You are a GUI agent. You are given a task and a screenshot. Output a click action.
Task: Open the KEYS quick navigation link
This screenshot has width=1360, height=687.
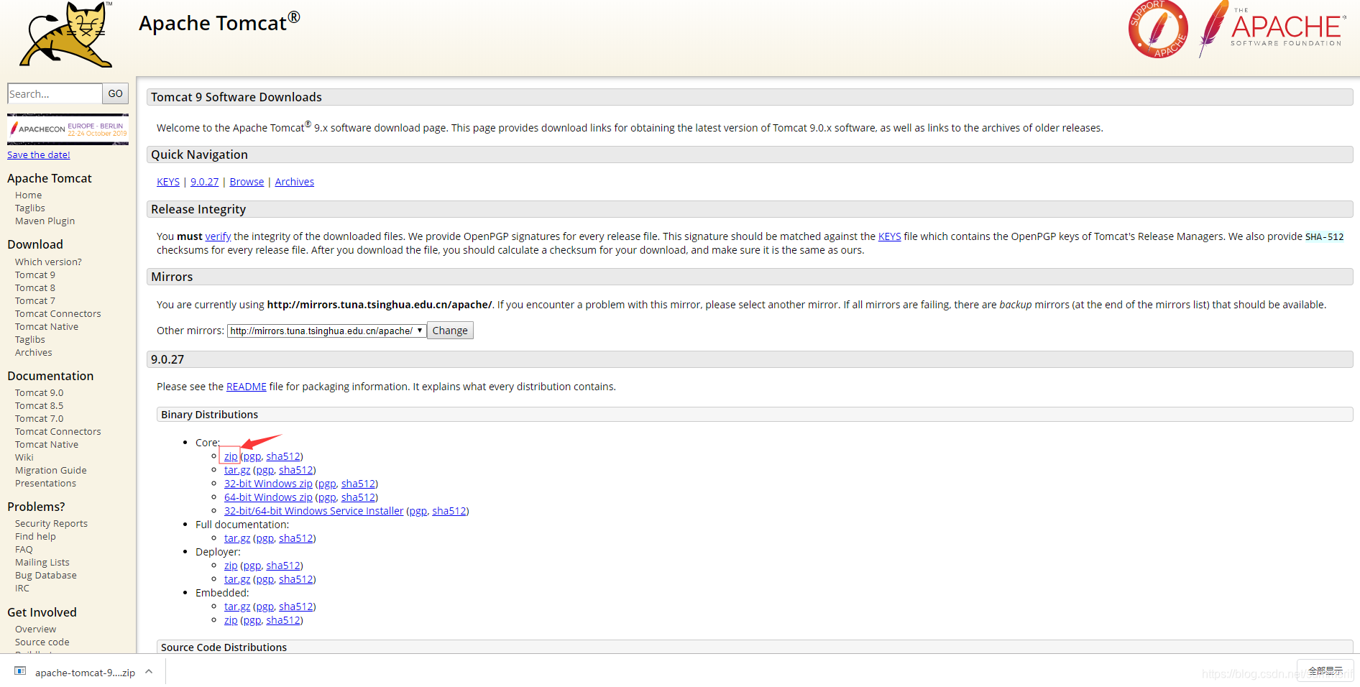[168, 182]
